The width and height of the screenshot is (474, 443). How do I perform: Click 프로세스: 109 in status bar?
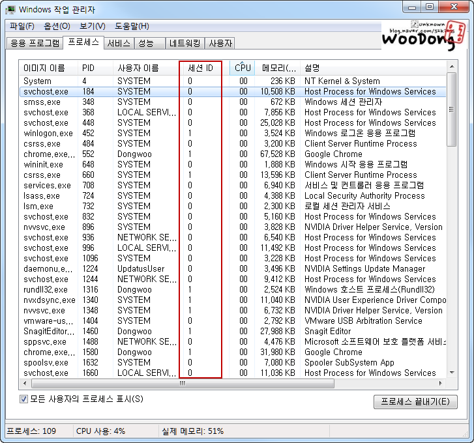(x=31, y=431)
